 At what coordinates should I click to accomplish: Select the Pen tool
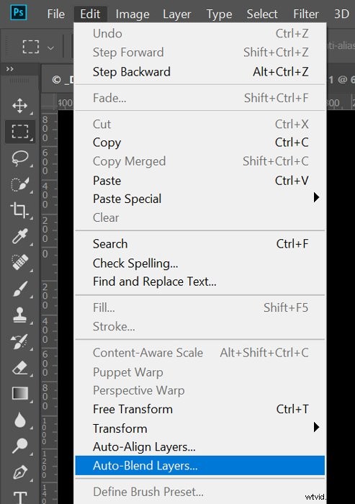[20, 472]
